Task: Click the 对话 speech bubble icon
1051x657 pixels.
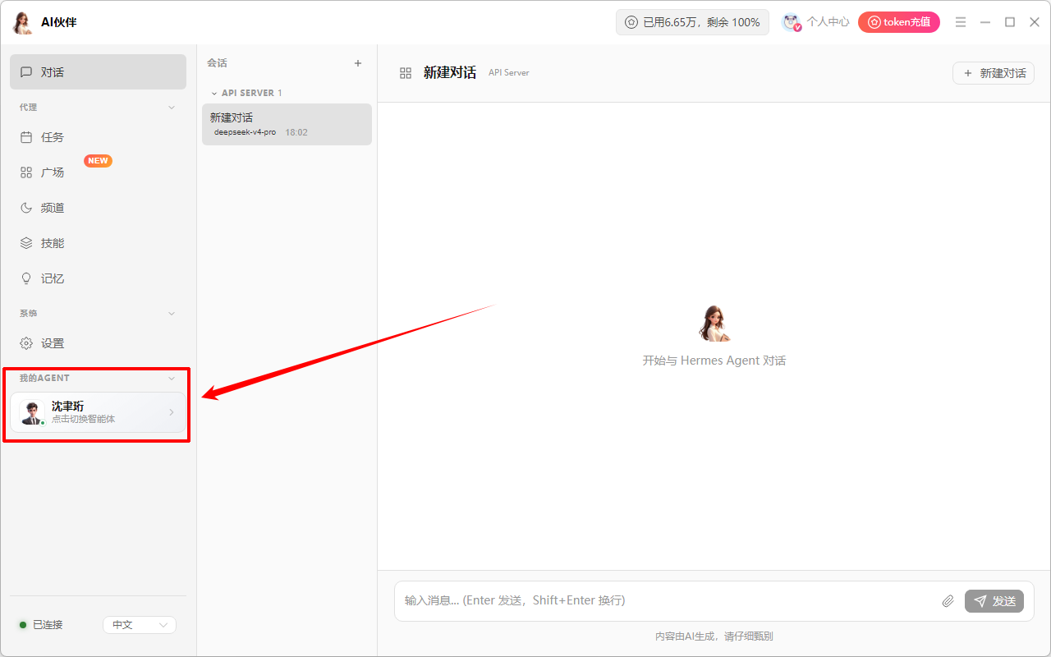Action: pyautogui.click(x=26, y=72)
